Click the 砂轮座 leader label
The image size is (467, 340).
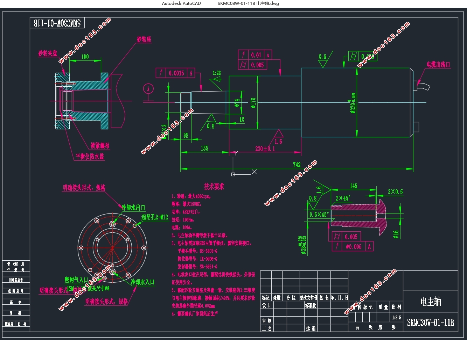[144, 39]
